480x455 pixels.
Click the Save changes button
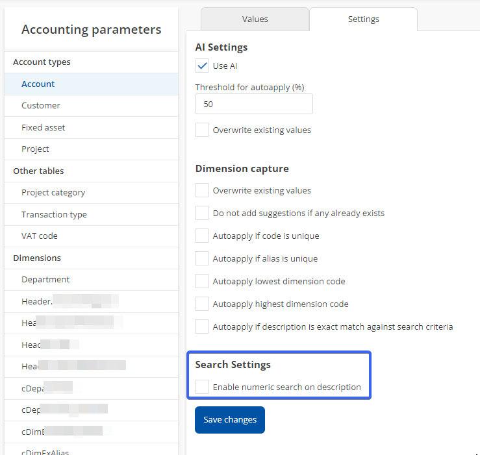click(x=230, y=420)
